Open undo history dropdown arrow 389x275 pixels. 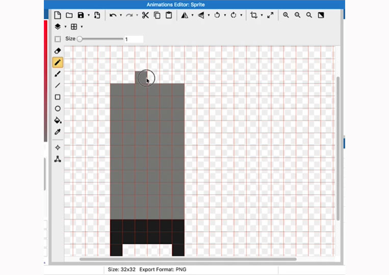(x=121, y=15)
